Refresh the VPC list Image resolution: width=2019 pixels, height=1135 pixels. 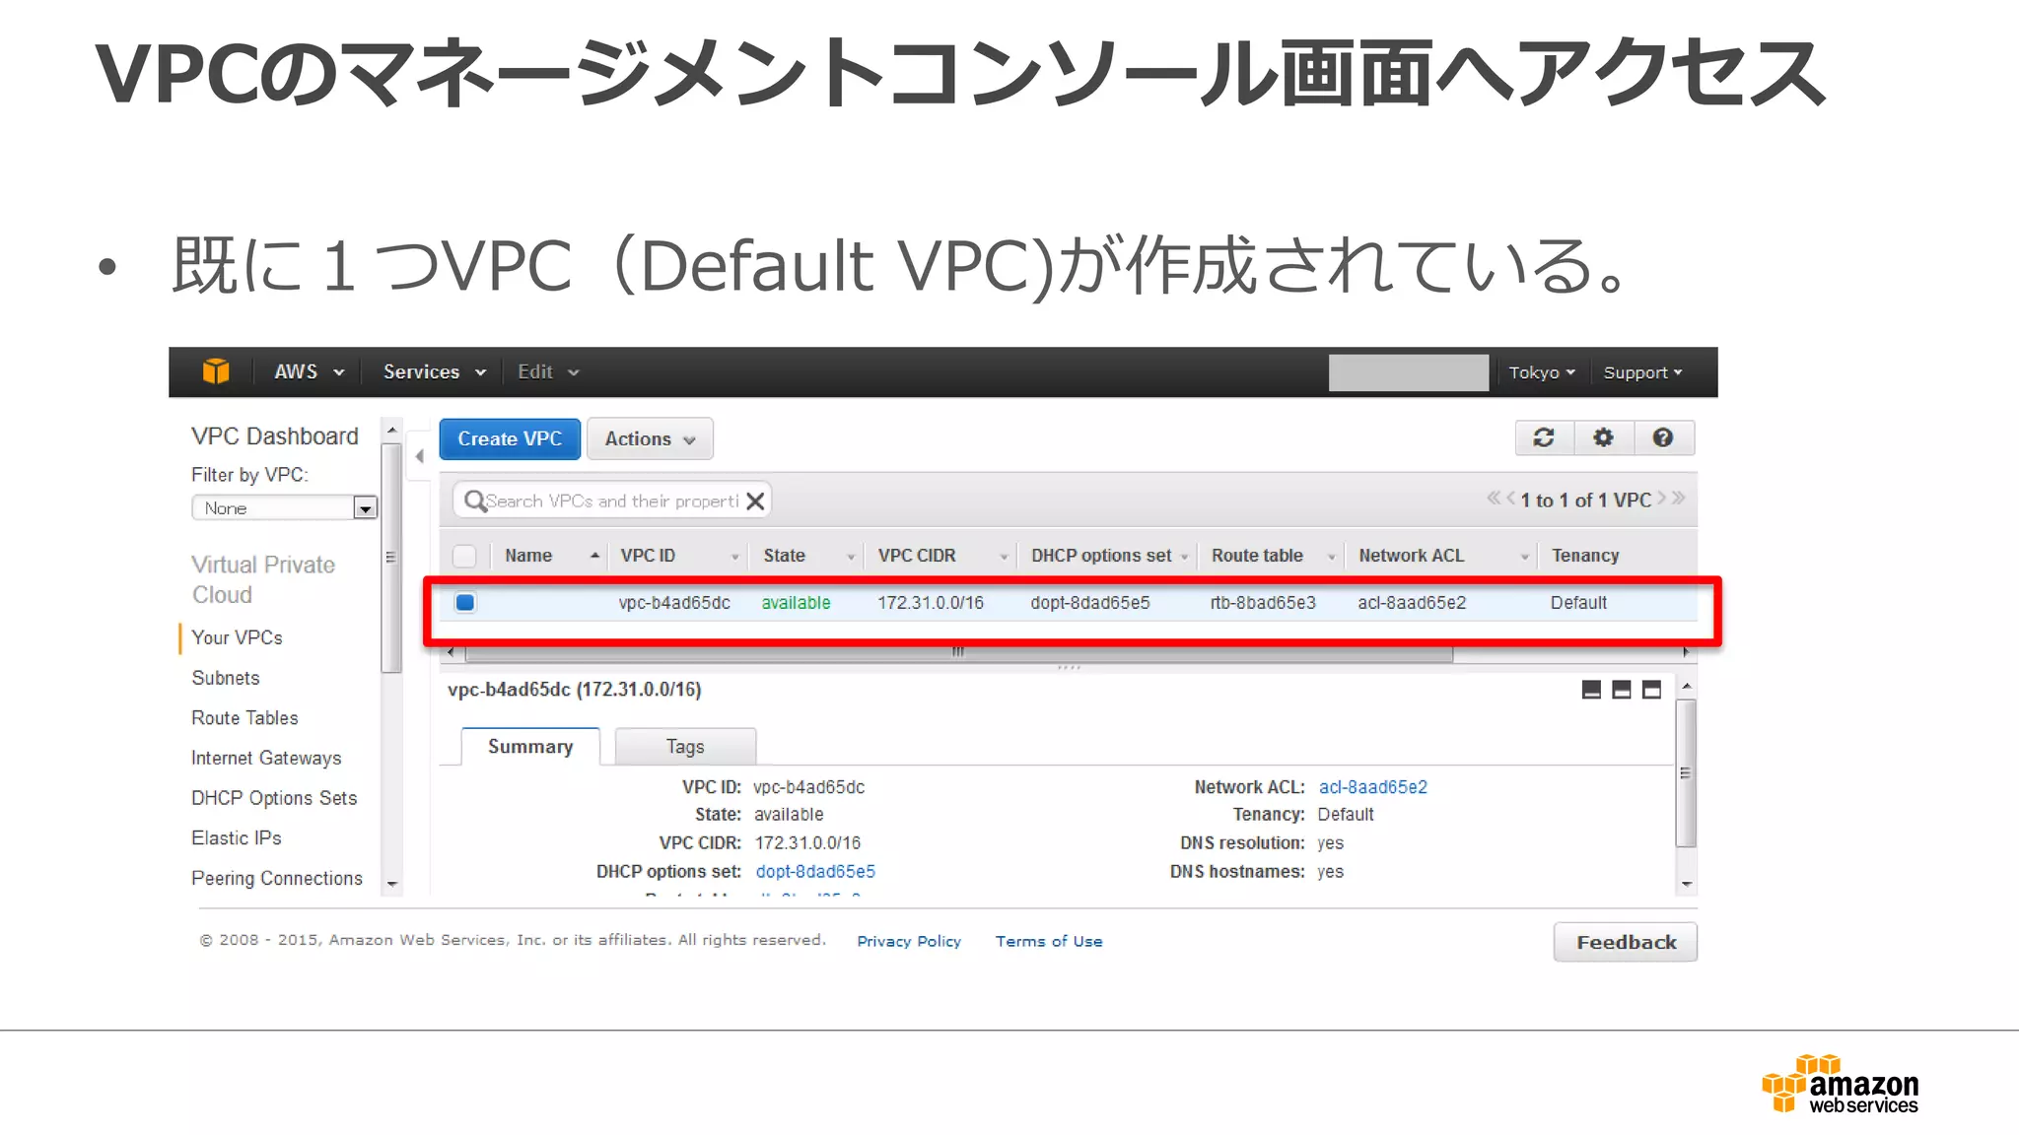(1544, 437)
